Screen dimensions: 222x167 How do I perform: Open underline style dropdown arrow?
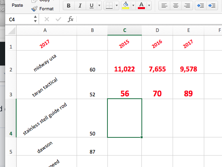pyautogui.click(x=100, y=6)
